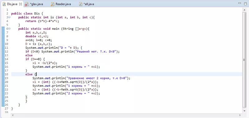The image size is (249, 118).
Task: Click the Dis.java file icon
Action: tap(4, 4)
